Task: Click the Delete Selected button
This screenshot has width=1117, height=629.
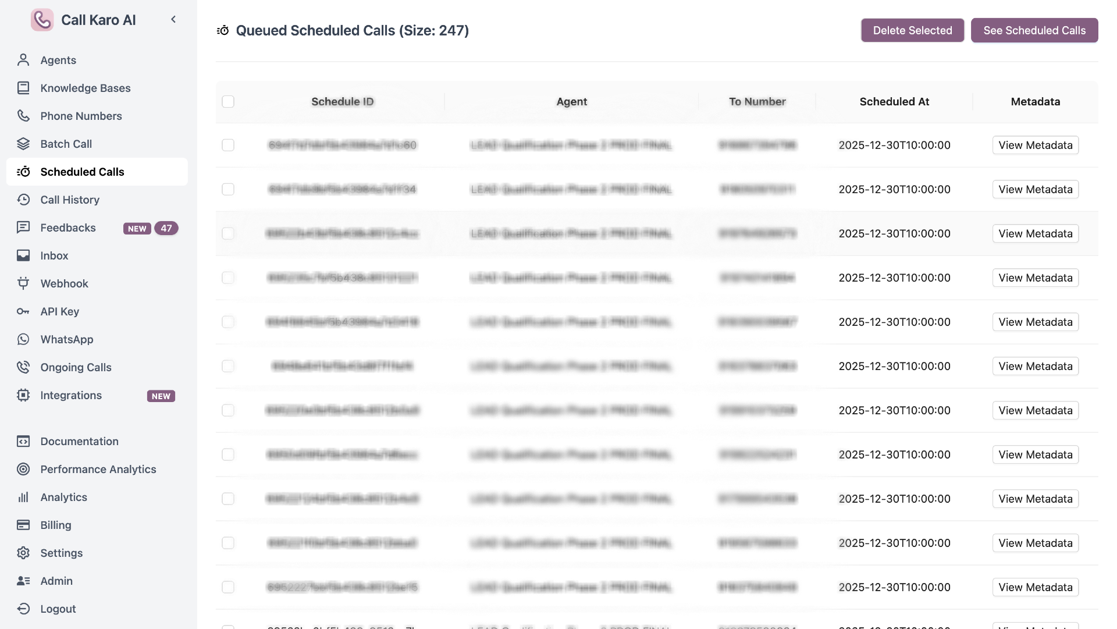Action: (x=912, y=30)
